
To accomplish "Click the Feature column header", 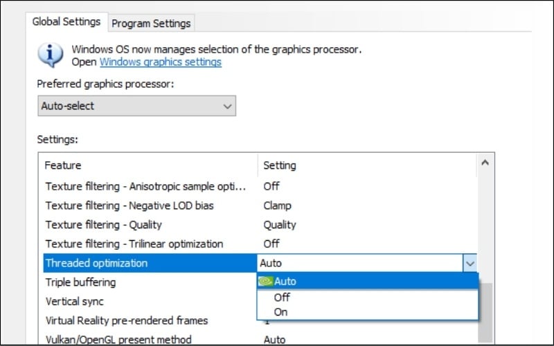I will pyautogui.click(x=63, y=165).
